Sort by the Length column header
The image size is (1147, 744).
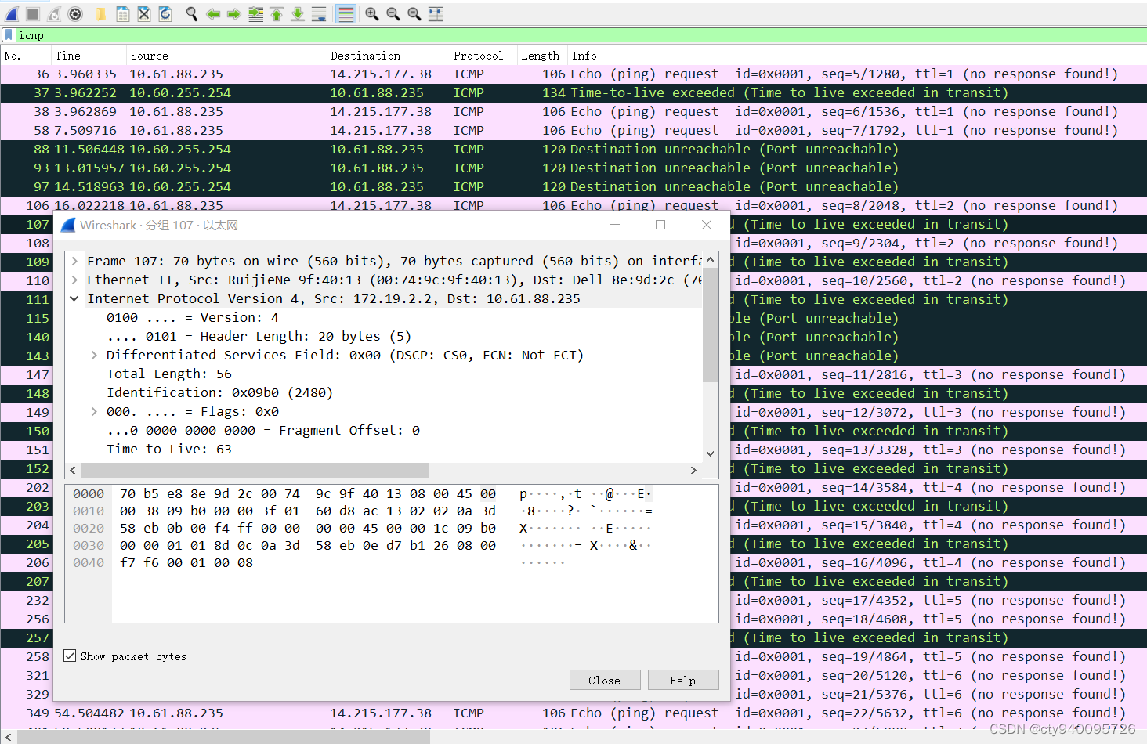click(541, 56)
